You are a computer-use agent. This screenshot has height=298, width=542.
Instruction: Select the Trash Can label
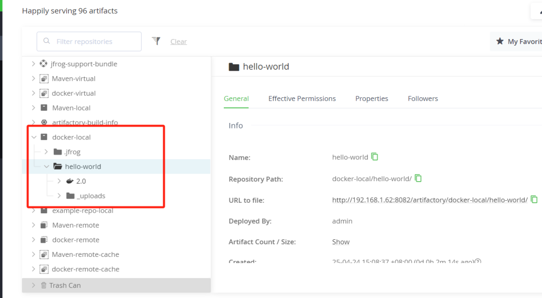pyautogui.click(x=65, y=285)
